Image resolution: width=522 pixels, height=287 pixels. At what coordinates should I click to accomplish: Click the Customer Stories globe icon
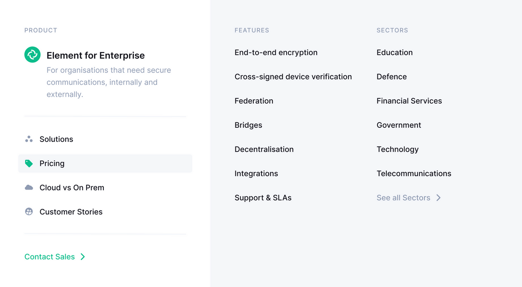click(x=29, y=212)
